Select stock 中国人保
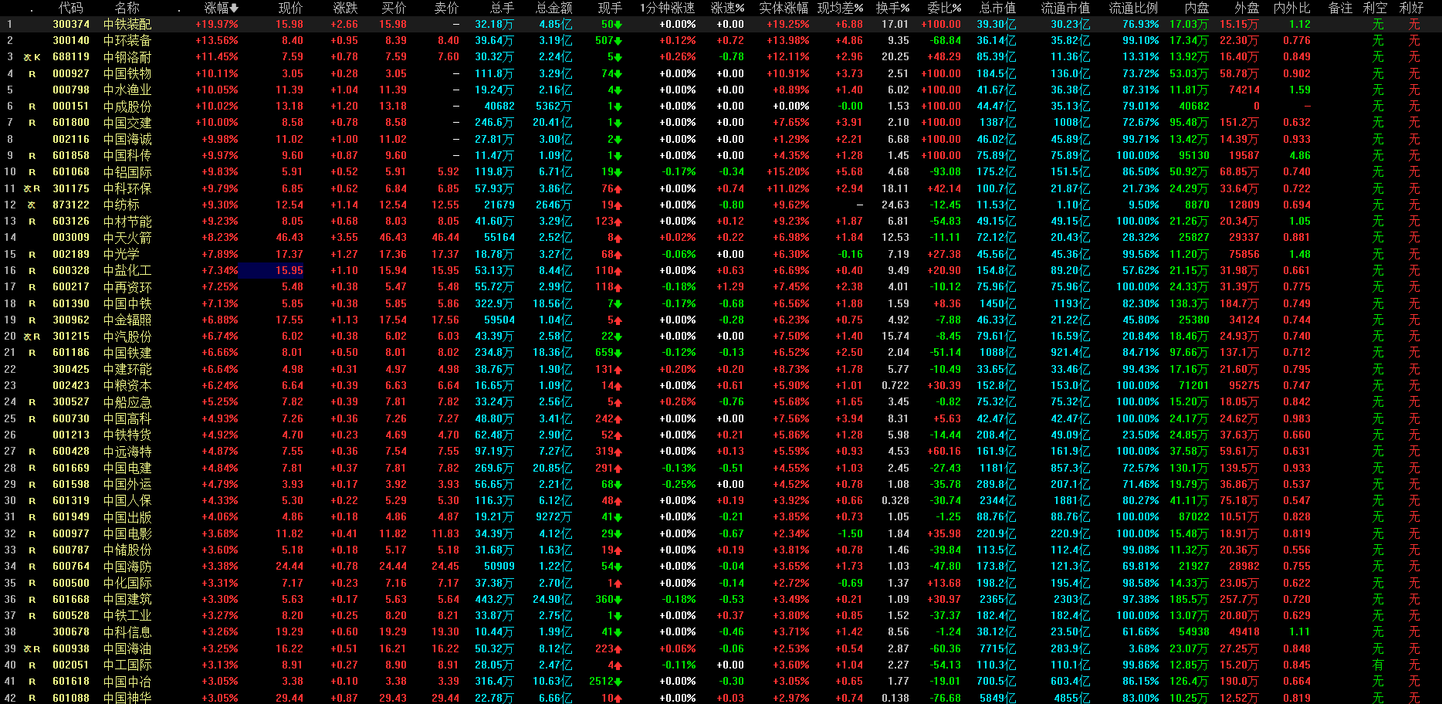Screen dimensions: 1442x704 [x=127, y=500]
